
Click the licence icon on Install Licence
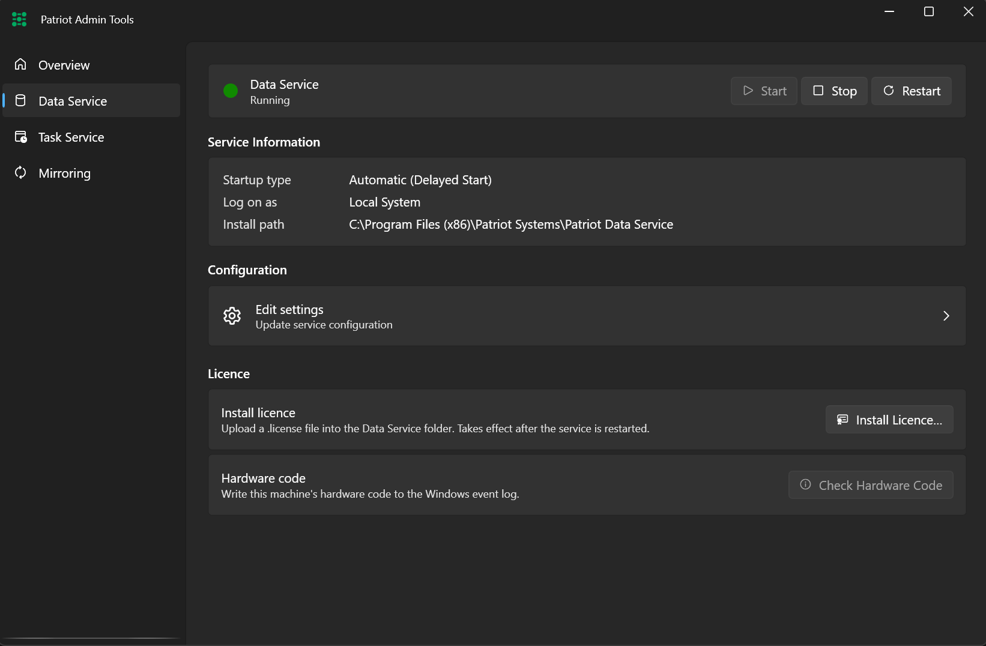pos(842,419)
